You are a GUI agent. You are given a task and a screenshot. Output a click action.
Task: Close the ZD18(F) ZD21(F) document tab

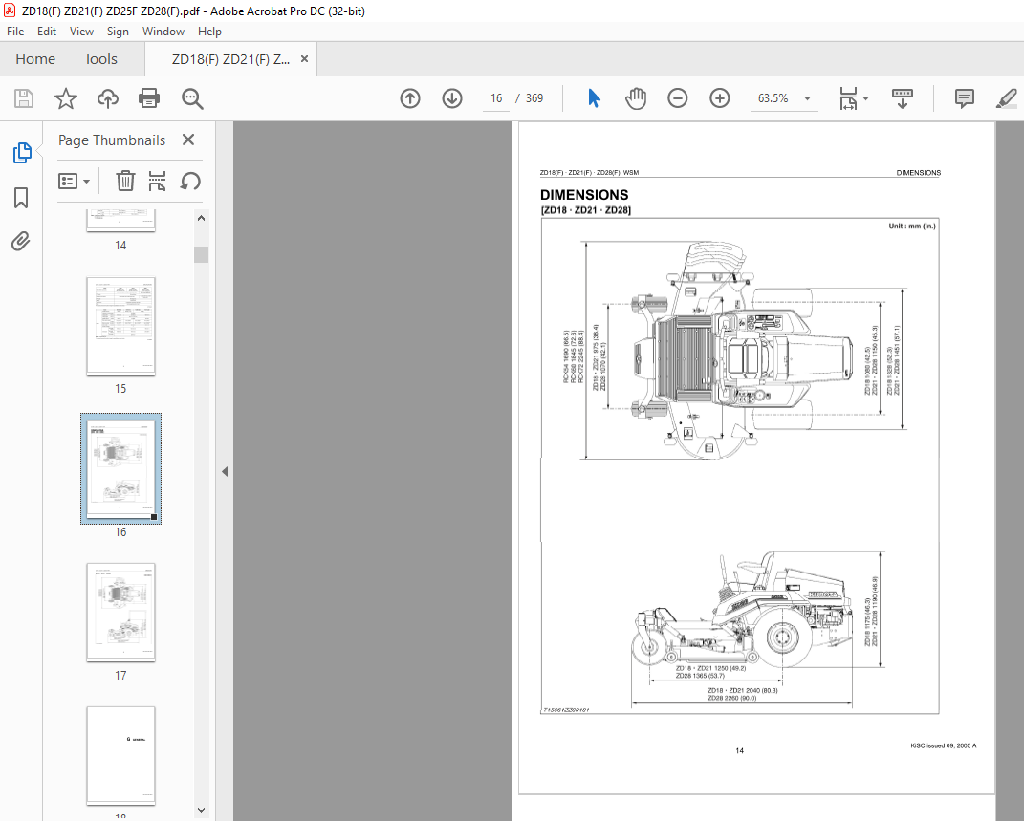304,58
